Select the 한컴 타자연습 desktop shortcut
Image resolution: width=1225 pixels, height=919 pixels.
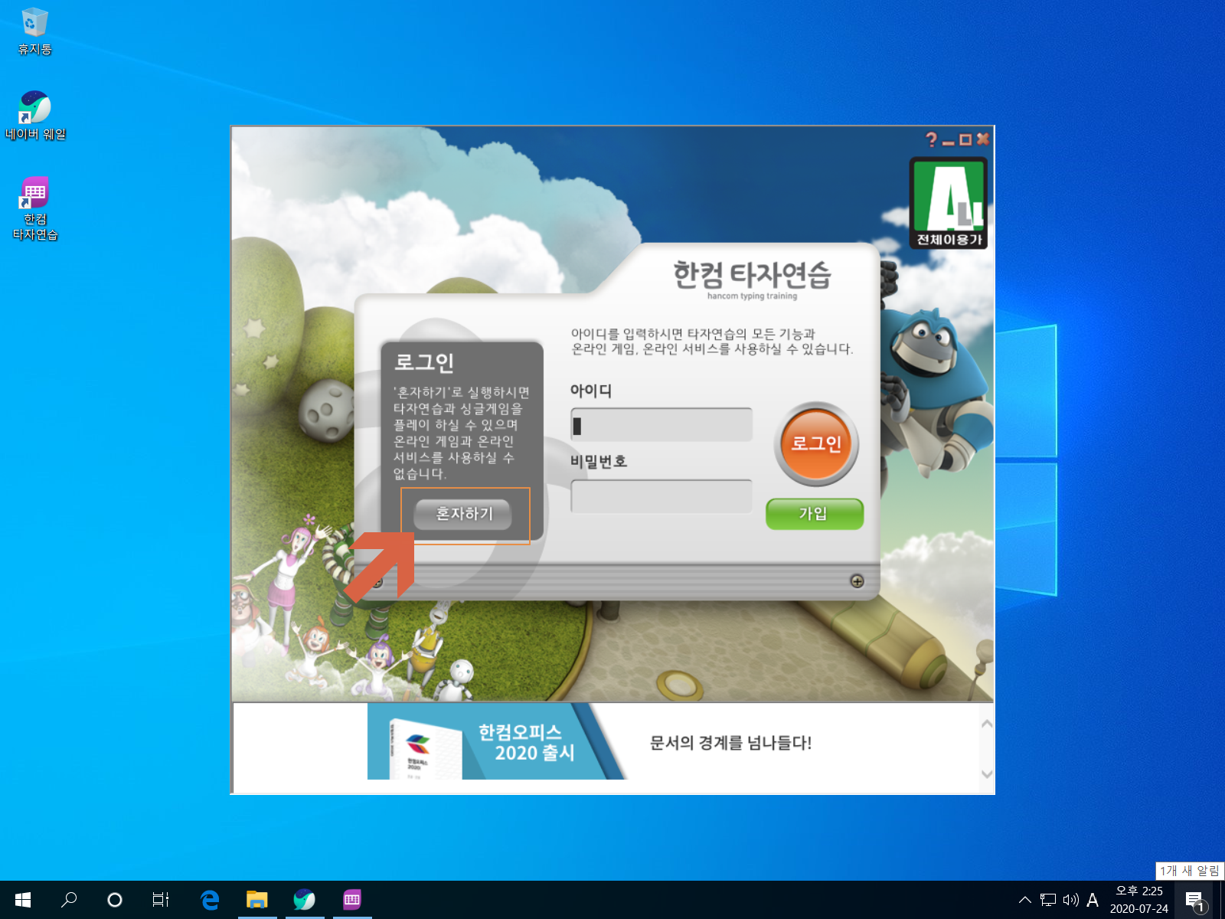coord(35,209)
